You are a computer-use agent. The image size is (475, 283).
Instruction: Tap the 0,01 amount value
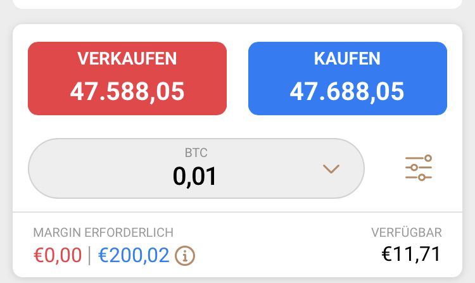click(195, 176)
